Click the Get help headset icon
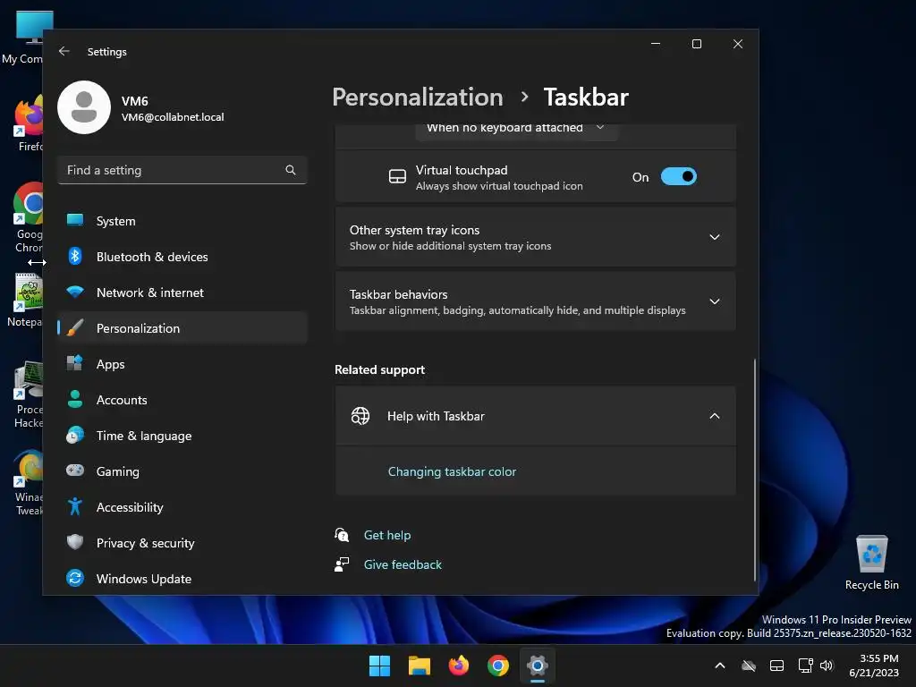916x687 pixels. click(342, 535)
